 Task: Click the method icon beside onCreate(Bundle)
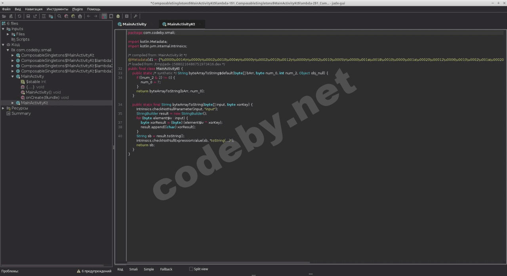(x=23, y=98)
